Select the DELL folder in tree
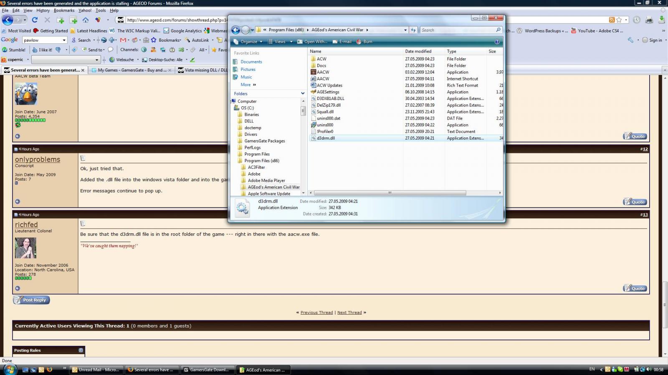The image size is (668, 375). 249,121
